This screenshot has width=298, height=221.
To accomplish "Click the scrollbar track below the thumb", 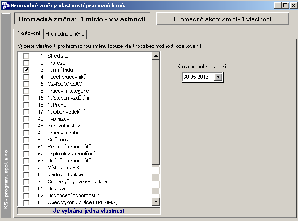I will tap(156, 181).
